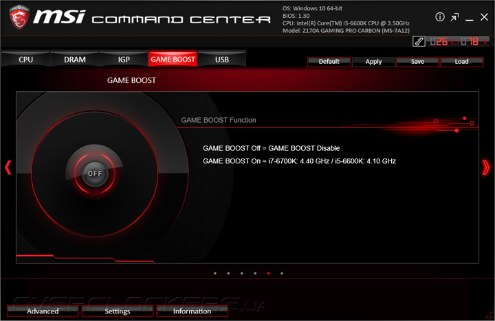Click the 'GAME BOOST On = i7-6700K' line

299,161
